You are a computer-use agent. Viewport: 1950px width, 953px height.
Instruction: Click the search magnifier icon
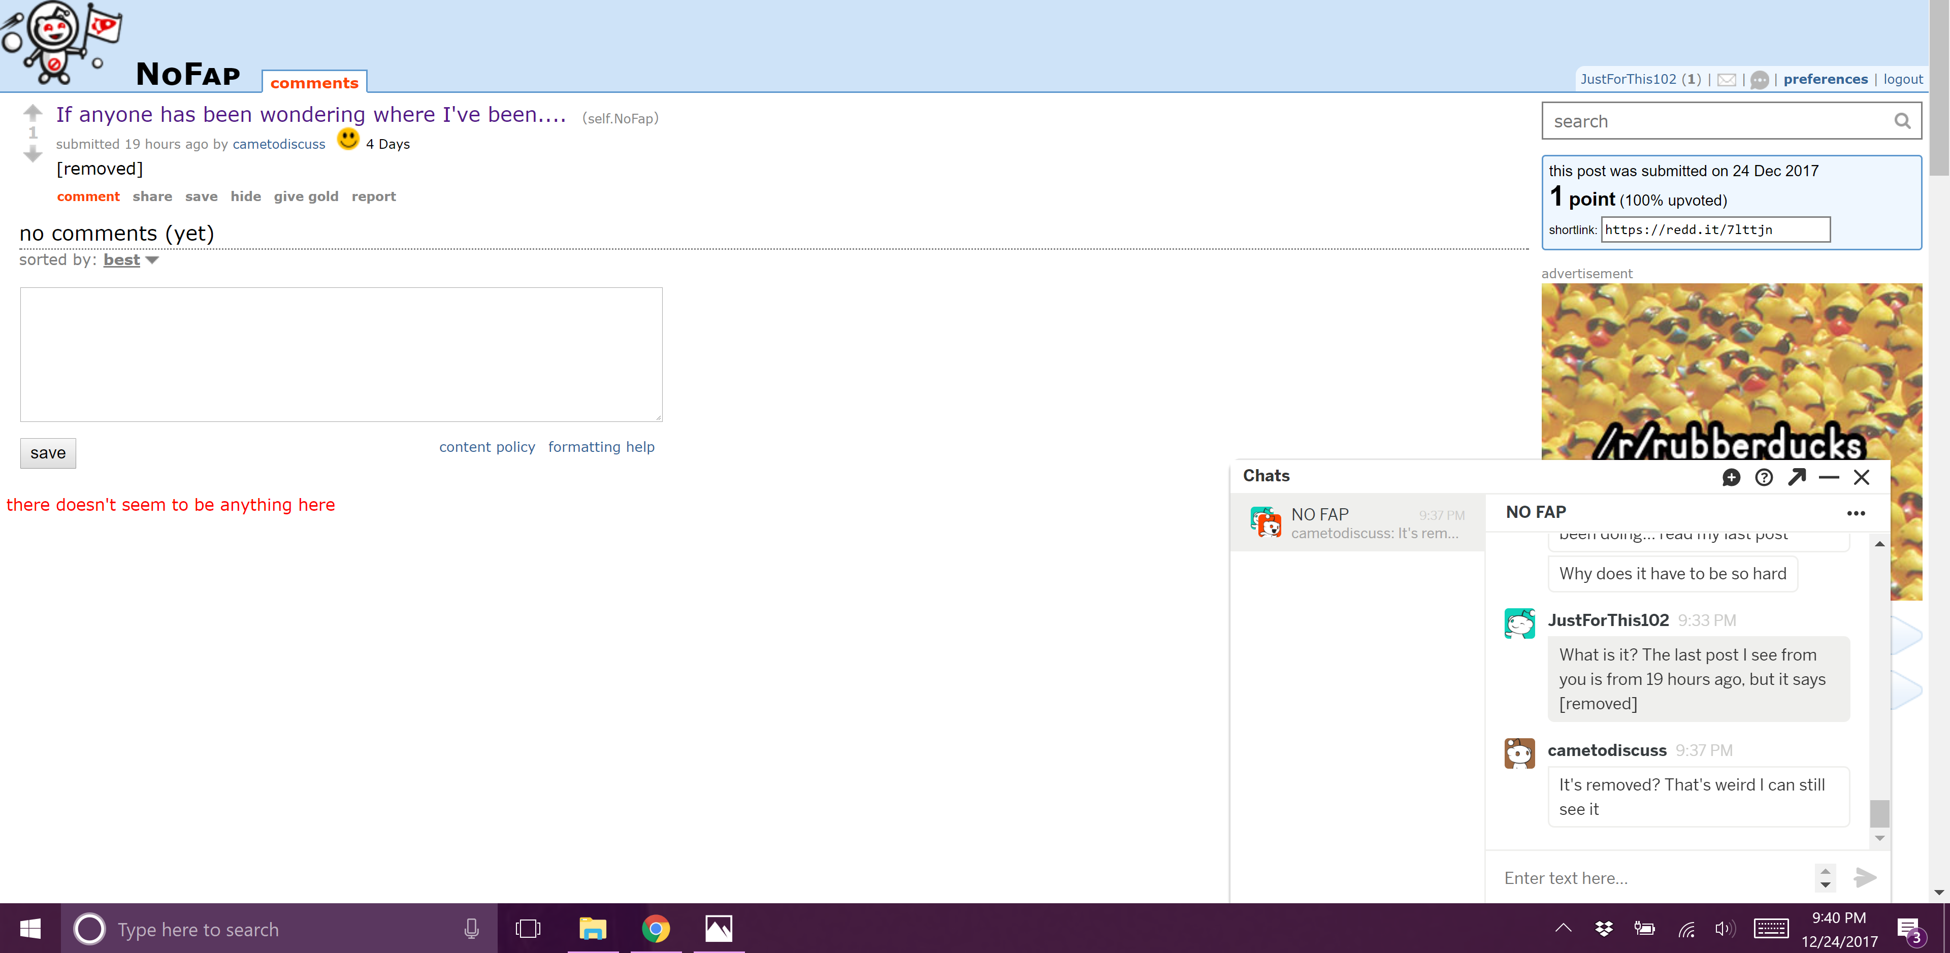[x=1902, y=121]
